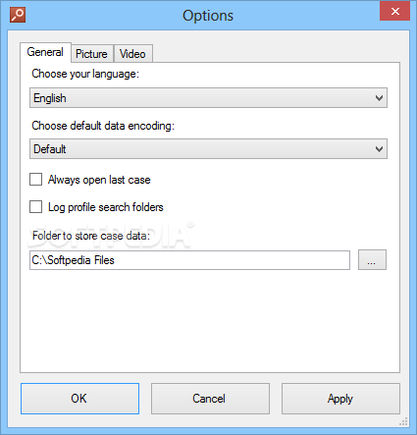Confirm settings with the OK button

pyautogui.click(x=79, y=399)
